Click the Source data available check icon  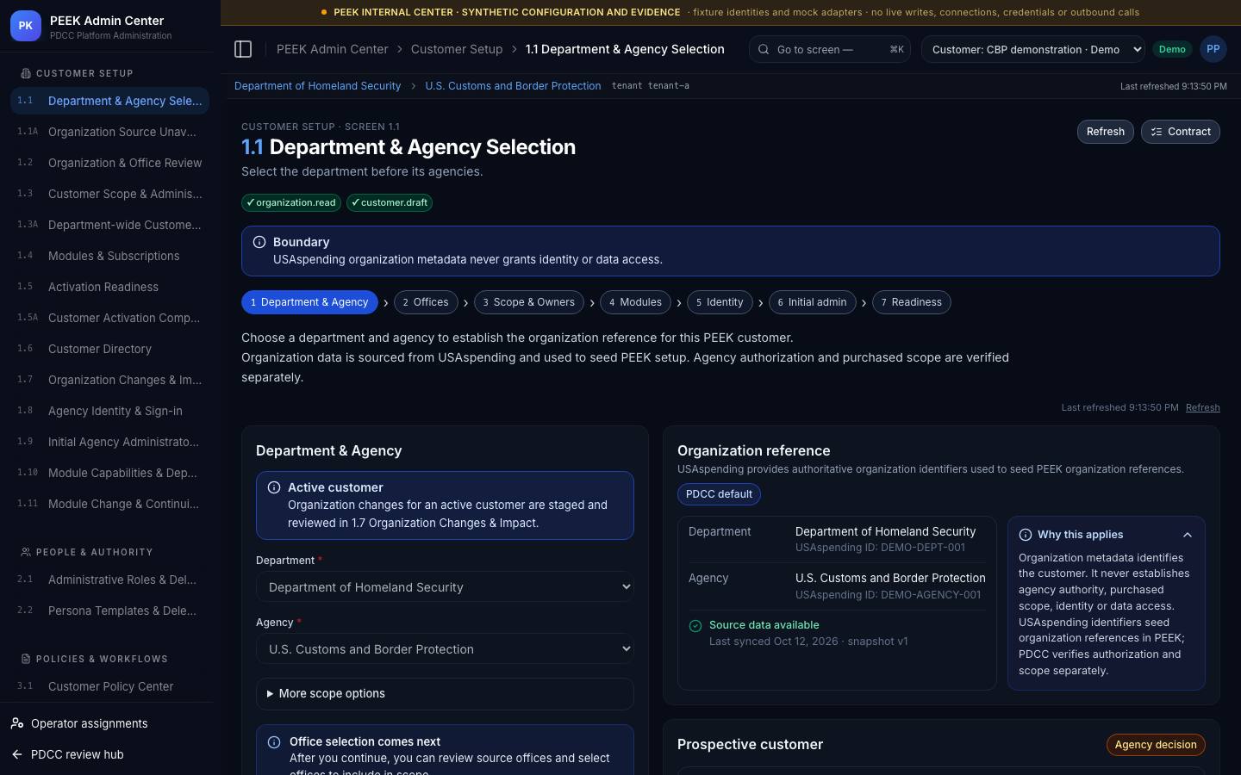[x=695, y=626]
